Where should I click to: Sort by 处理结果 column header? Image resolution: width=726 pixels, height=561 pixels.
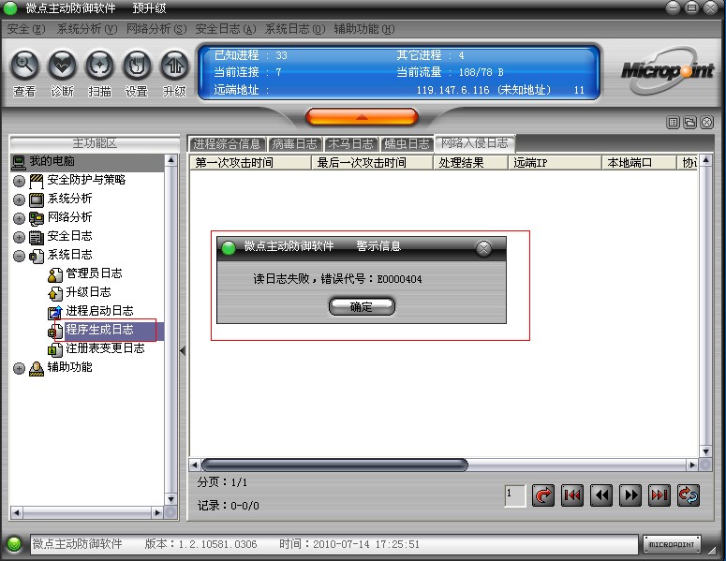pos(470,163)
